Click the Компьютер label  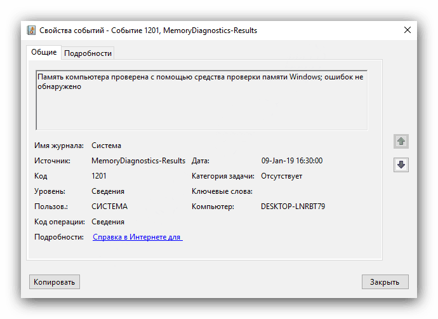(x=213, y=207)
